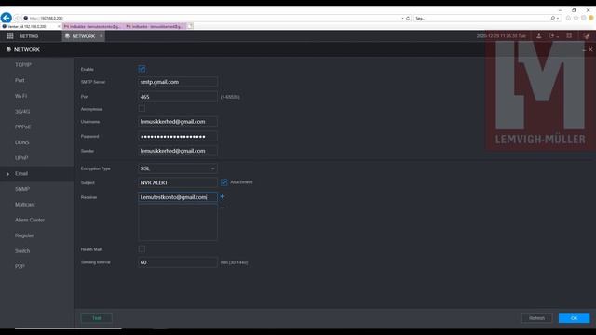Open the DDNS settings page

[x=22, y=142]
